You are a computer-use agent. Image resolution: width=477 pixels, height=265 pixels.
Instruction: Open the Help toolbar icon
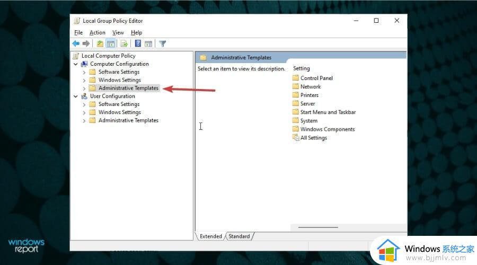138,43
